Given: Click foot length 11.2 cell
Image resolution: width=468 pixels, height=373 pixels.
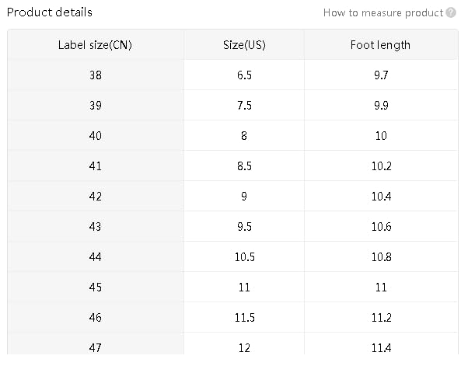Looking at the screenshot, I should [x=381, y=318].
